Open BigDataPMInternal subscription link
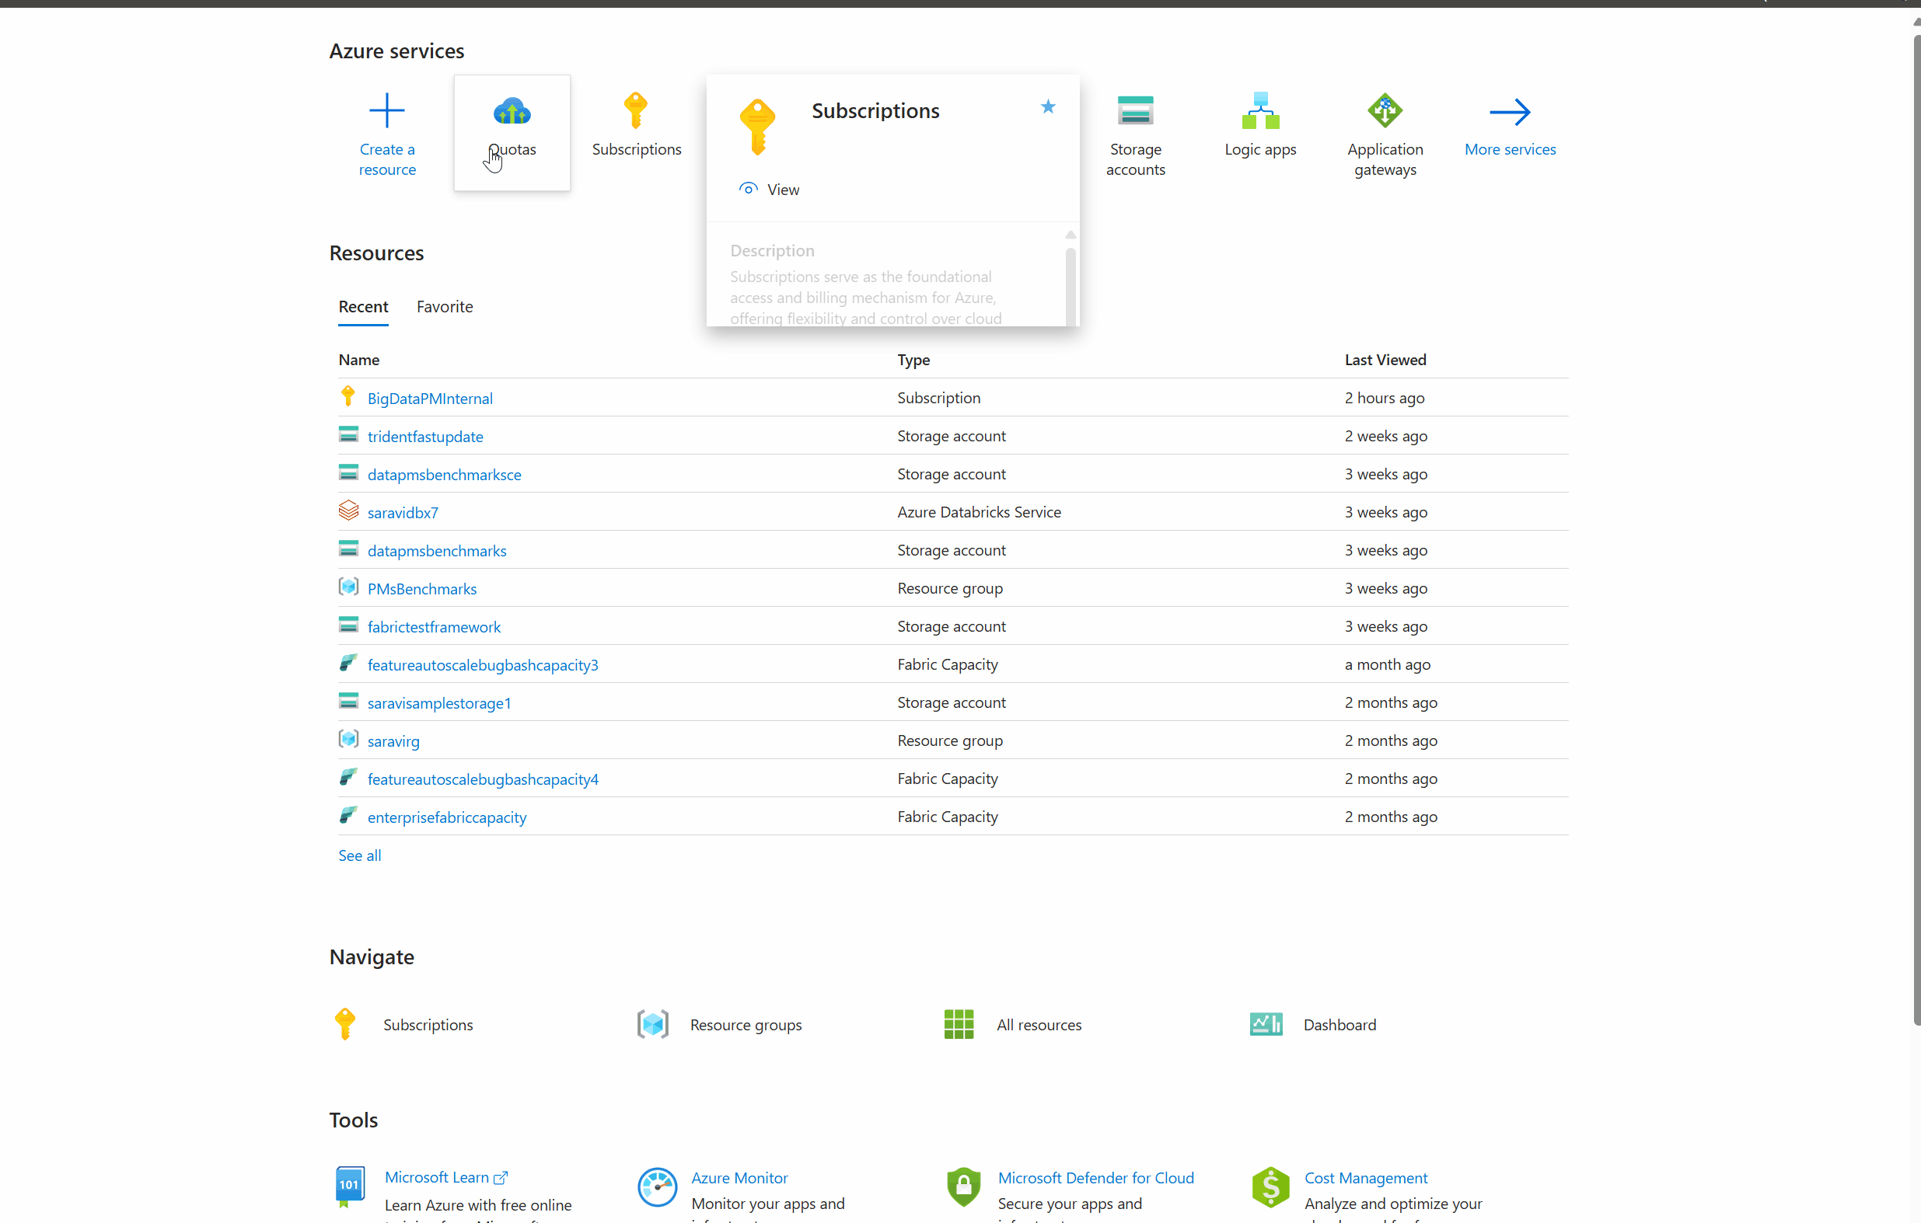 tap(430, 399)
